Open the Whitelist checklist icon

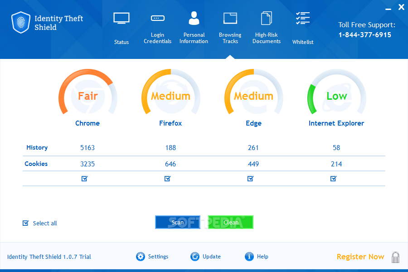303,18
